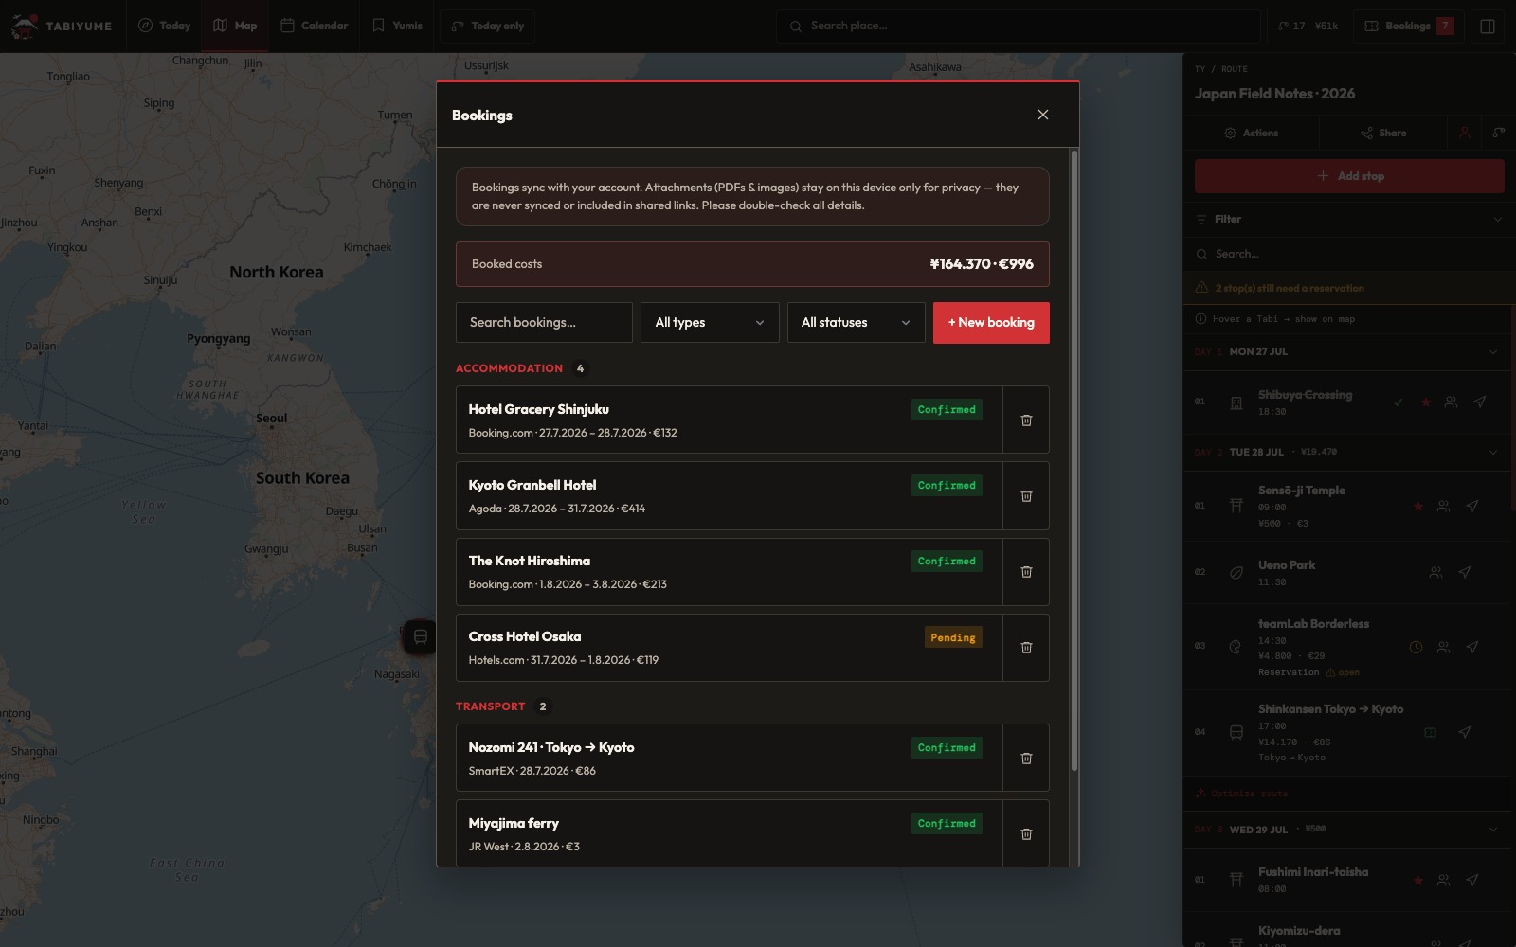Viewport: 1516px width, 947px height.
Task: Open the Miyajima ferry booking
Action: (x=729, y=833)
